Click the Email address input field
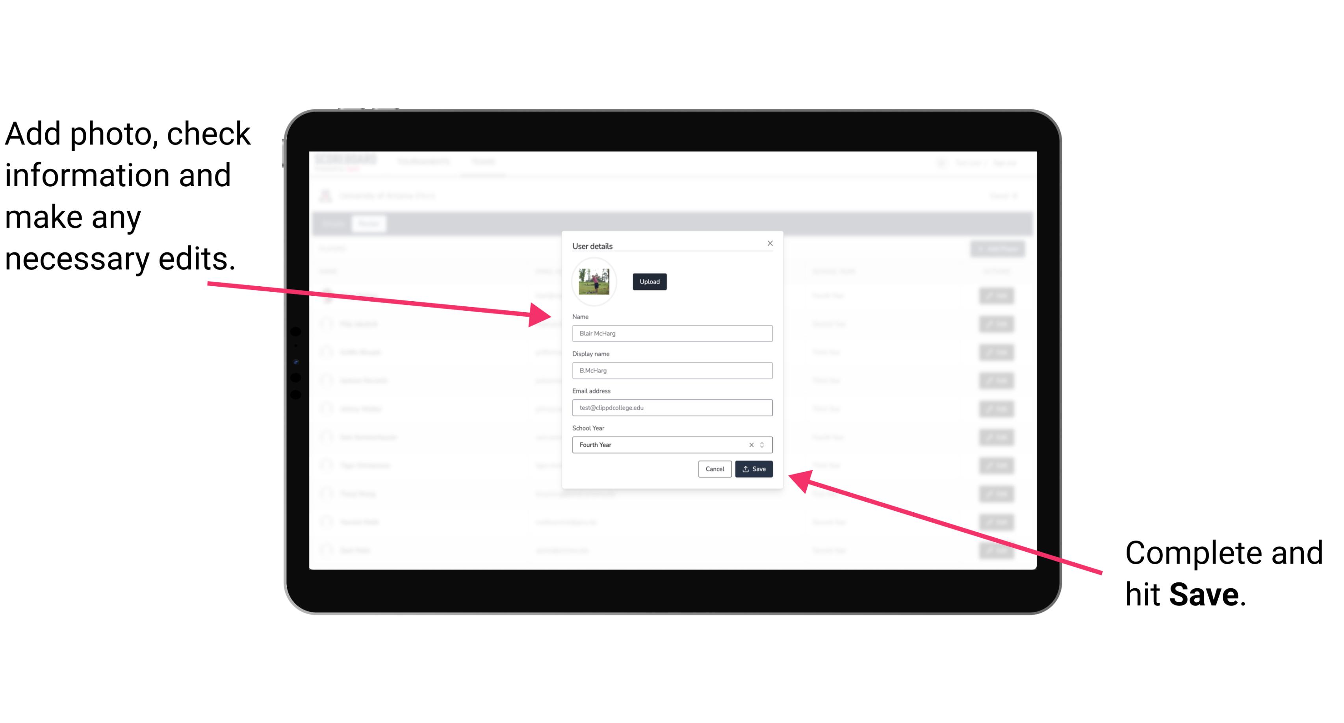1344x723 pixels. tap(672, 407)
